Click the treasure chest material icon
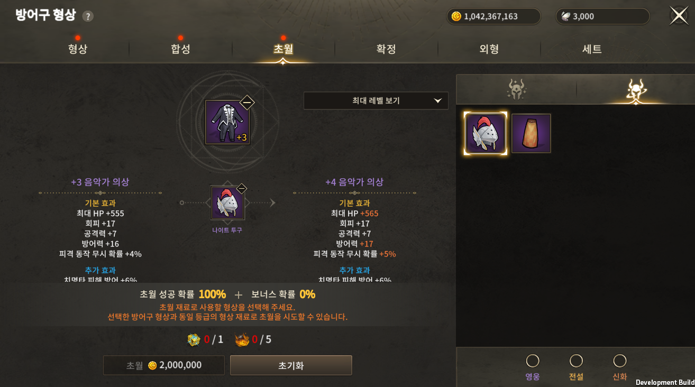This screenshot has height=387, width=695. point(194,339)
